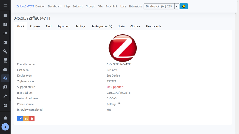This screenshot has width=239, height=134.
Task: Click the Zigbee device logo image
Action: tap(123, 48)
